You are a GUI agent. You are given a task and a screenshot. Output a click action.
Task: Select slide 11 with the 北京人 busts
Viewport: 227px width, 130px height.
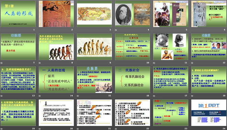171,47
